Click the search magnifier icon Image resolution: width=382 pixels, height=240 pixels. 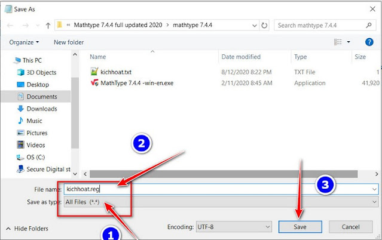pyautogui.click(x=369, y=25)
